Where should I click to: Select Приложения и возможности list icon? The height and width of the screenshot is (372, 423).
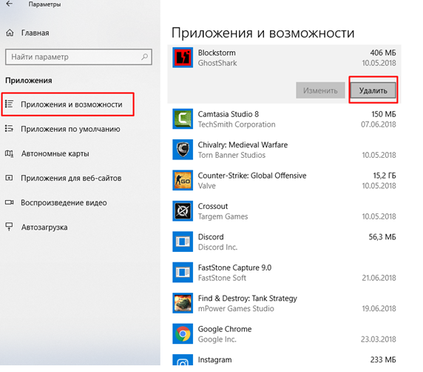pyautogui.click(x=9, y=104)
